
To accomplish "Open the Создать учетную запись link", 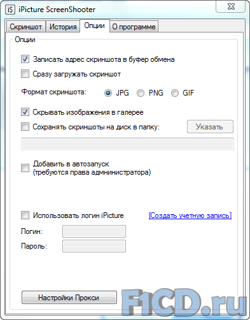I will point(190,215).
